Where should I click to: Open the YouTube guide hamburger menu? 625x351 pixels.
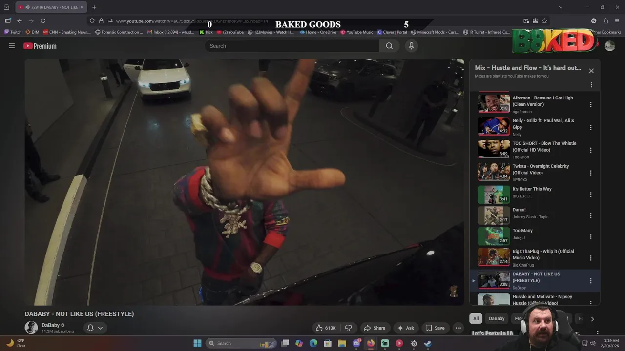point(12,46)
